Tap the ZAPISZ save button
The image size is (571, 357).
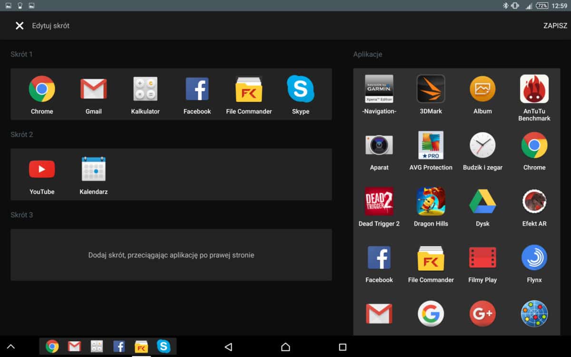point(555,26)
